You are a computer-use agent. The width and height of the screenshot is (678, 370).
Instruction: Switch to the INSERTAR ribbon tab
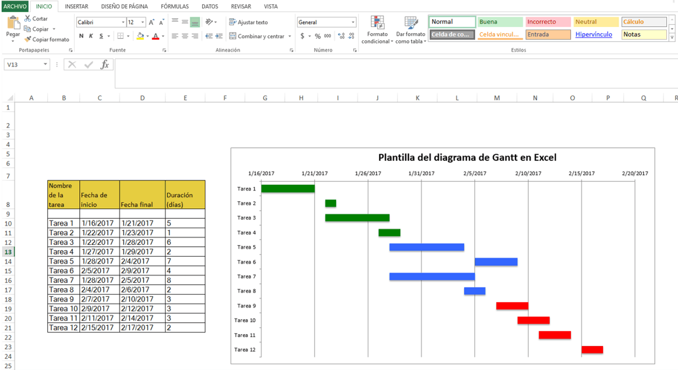pos(77,6)
